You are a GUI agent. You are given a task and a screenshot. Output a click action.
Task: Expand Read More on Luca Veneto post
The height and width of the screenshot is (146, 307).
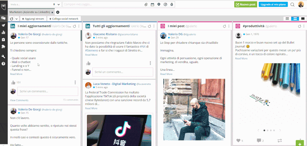coord(91,108)
